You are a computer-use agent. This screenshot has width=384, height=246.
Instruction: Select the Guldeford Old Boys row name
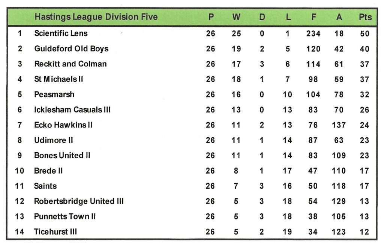71,49
